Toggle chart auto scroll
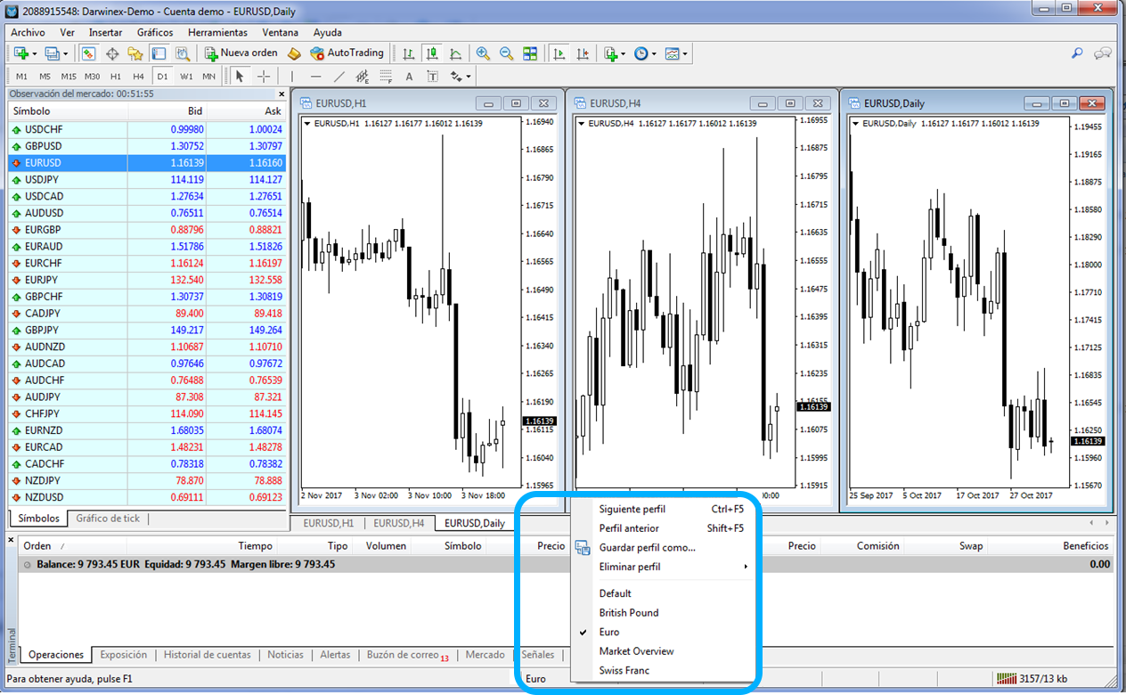 (559, 53)
